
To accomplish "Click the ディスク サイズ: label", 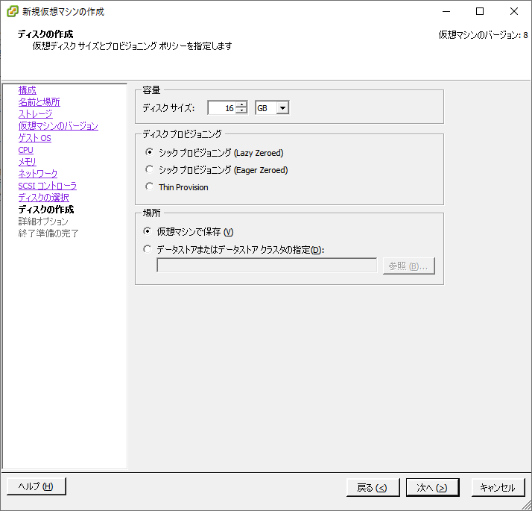I will point(168,108).
